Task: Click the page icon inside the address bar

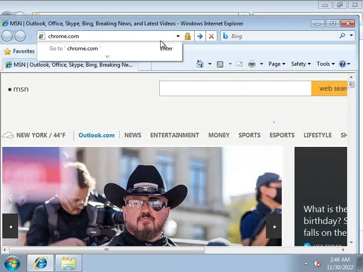Action: click(x=42, y=36)
